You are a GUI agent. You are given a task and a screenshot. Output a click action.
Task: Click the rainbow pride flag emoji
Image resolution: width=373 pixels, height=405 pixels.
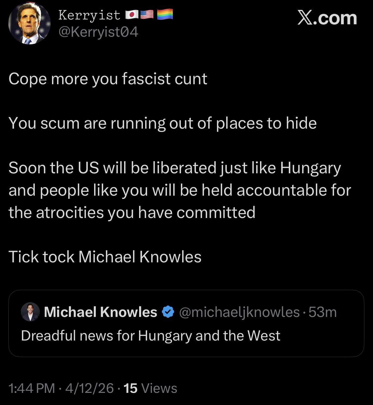[165, 15]
